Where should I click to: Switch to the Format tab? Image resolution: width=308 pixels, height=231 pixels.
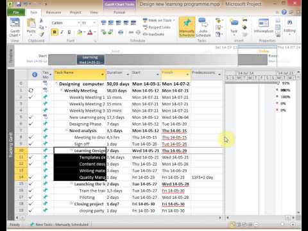(119, 12)
